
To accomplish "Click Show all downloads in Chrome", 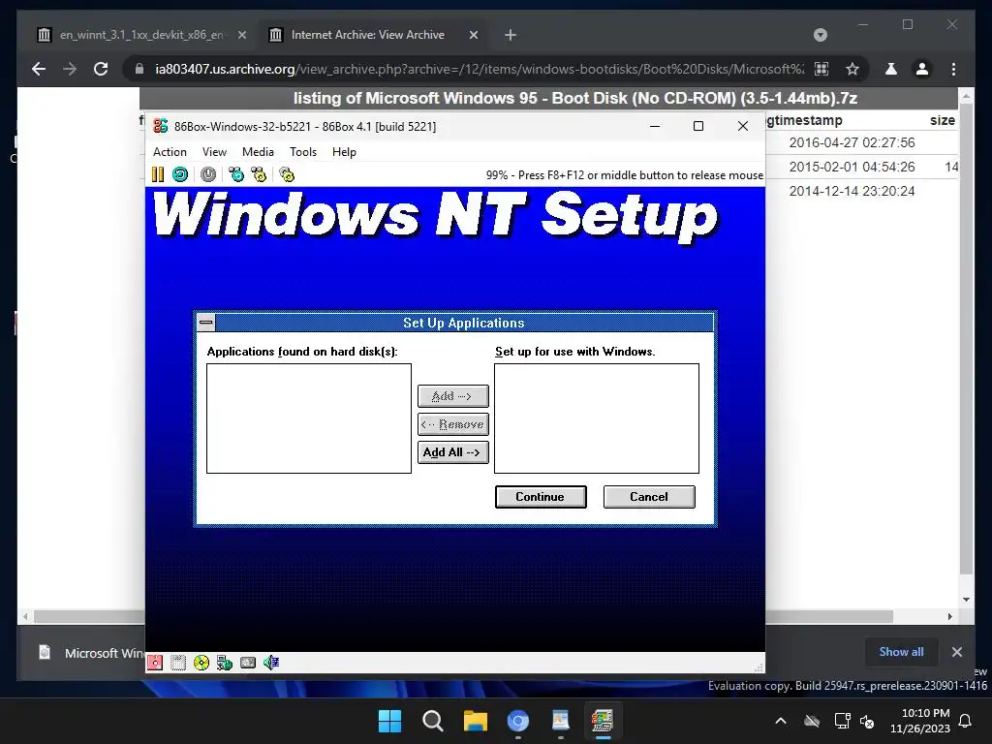I will tap(901, 652).
